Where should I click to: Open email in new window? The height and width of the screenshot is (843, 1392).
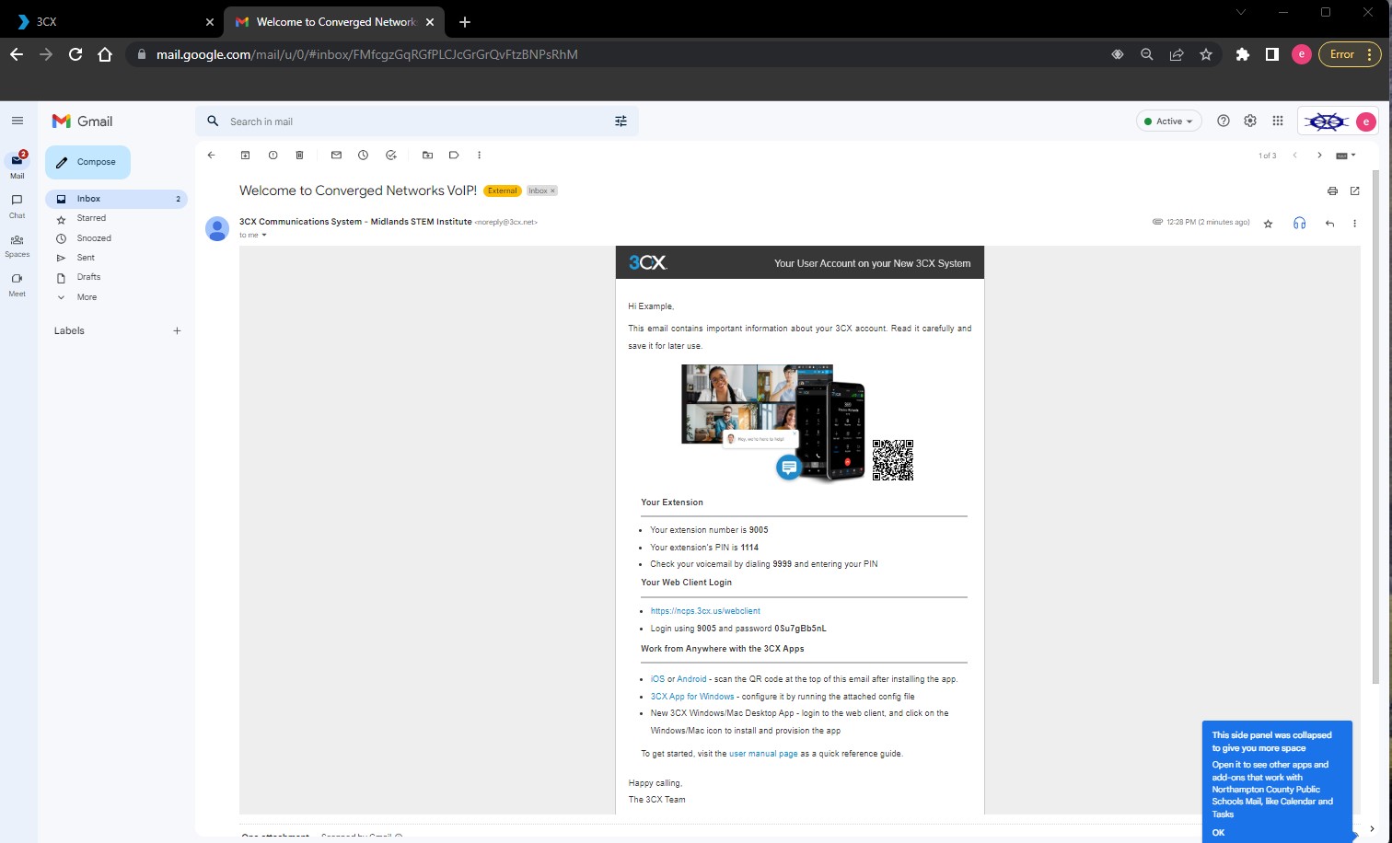(1354, 191)
